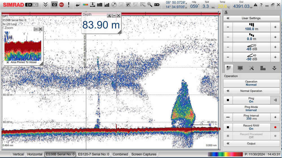This screenshot has width=282, height=158.
Task: Decrease the 100.0 m range
Action: click(x=228, y=27)
